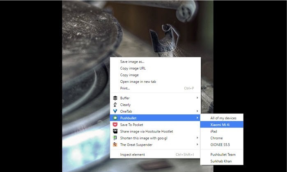Select Inspect element entry
The image size is (287, 172).
(155, 155)
